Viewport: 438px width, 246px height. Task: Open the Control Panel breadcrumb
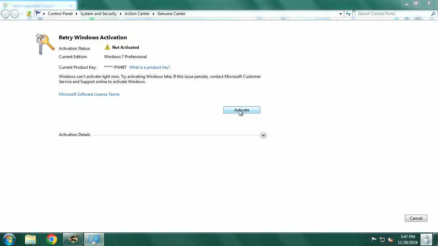60,14
